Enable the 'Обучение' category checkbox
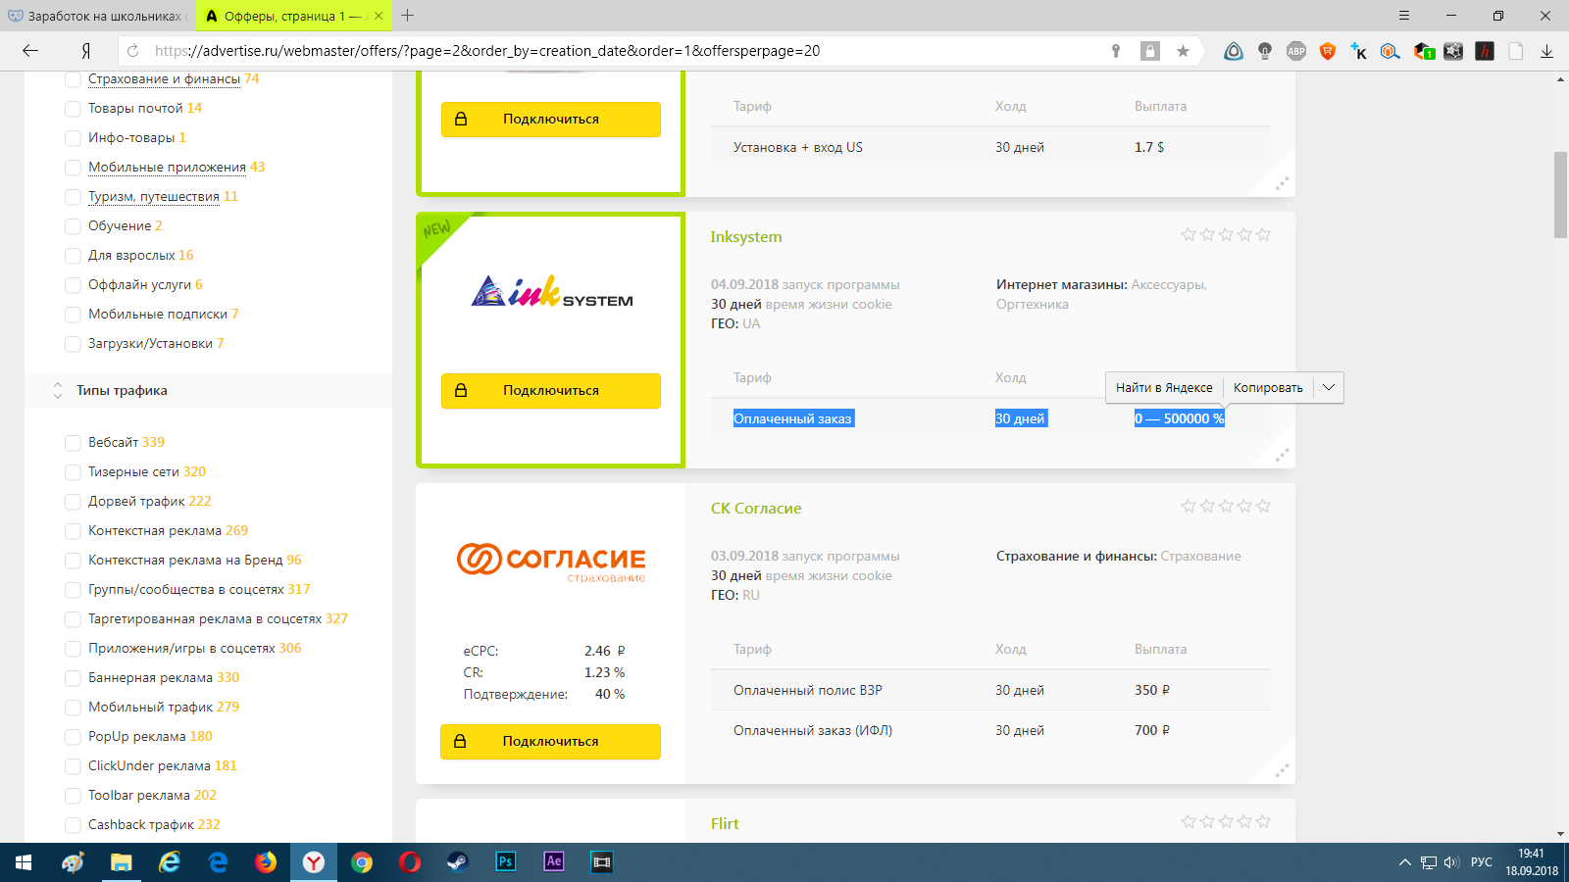The height and width of the screenshot is (882, 1569). 73,226
